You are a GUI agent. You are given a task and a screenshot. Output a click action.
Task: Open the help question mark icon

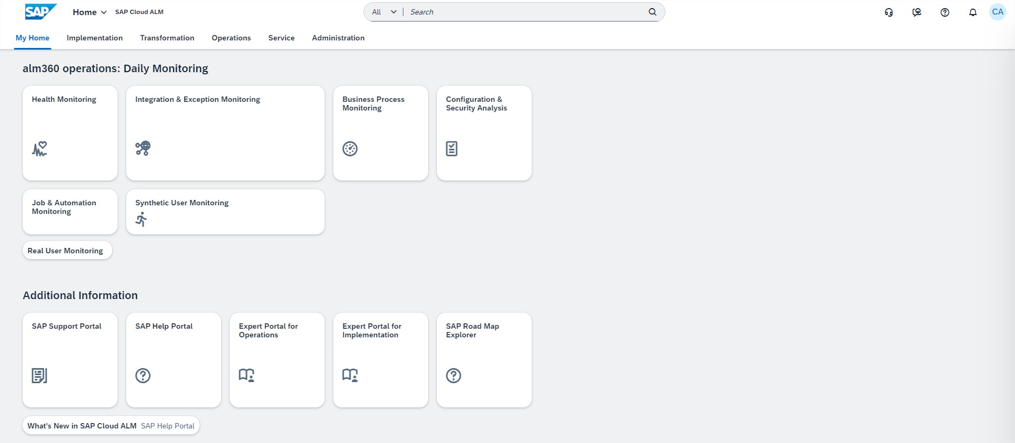[x=944, y=12]
